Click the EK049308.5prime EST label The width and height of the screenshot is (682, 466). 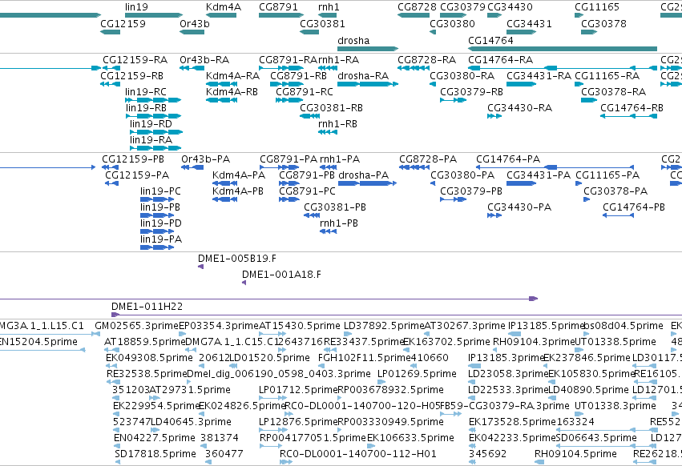click(149, 358)
